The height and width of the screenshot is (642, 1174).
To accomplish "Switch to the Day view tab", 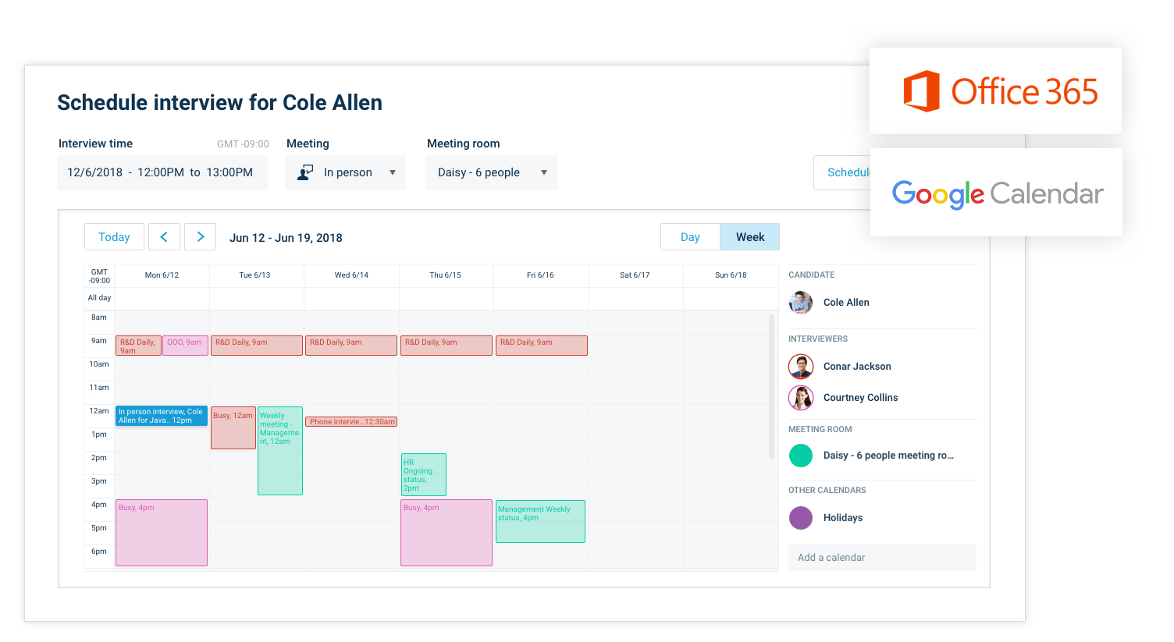I will point(690,237).
